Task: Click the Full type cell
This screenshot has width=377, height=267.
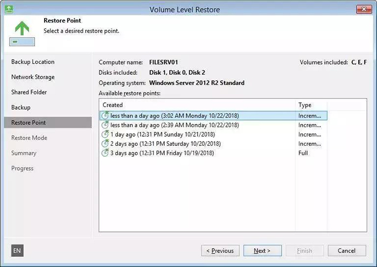Action: tap(303, 153)
